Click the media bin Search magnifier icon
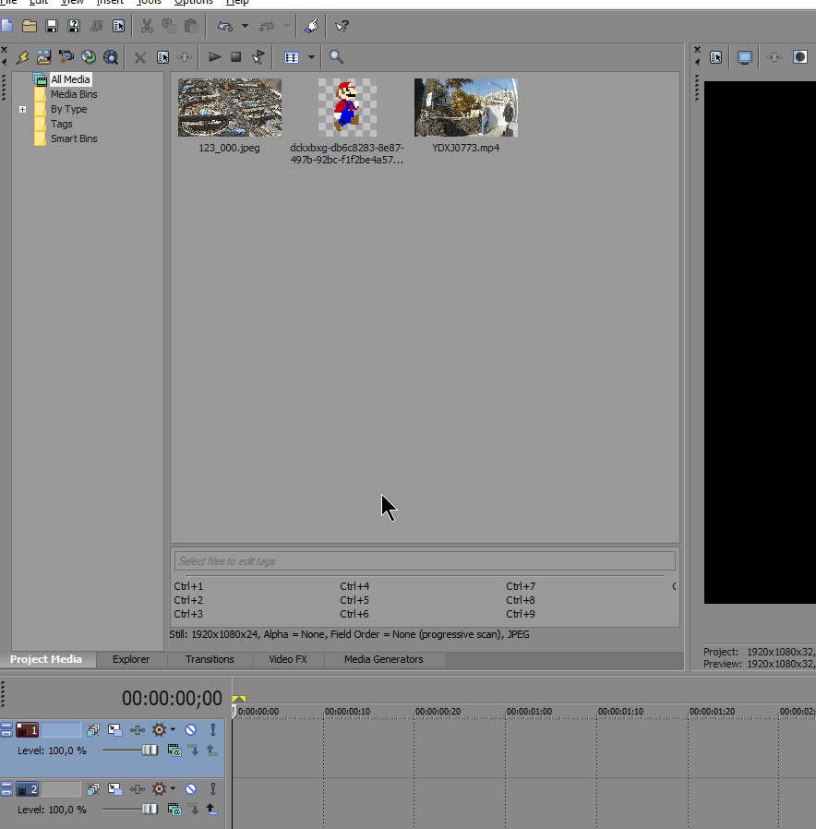This screenshot has height=829, width=816. (x=336, y=57)
